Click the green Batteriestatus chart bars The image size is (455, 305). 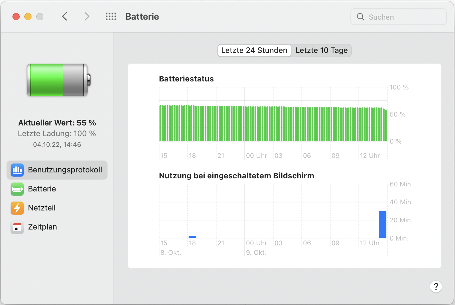273,123
